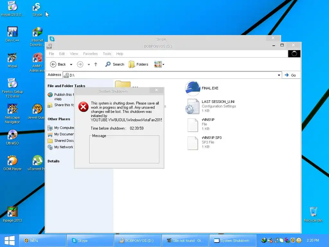Click the red error icon in shutdown dialog
Screen dimensions: 329x247
[83, 107]
